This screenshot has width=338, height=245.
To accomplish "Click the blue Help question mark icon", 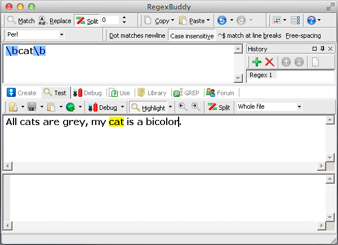I will (x=312, y=20).
